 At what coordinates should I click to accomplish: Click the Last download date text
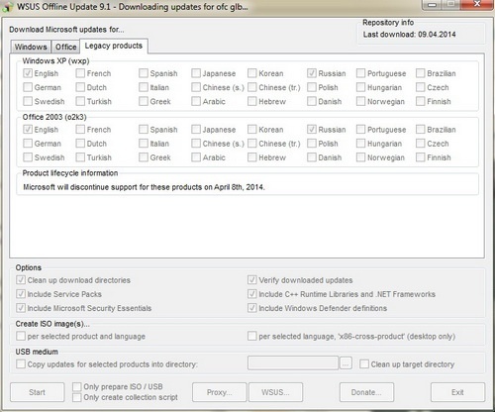(x=409, y=35)
